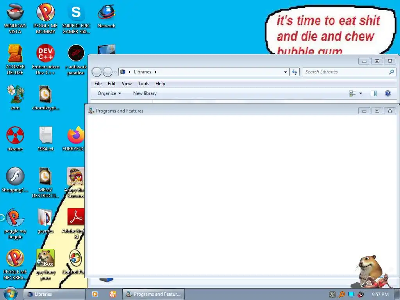The height and width of the screenshot is (300, 400).
Task: Open the Control Panel desktop icon
Action: [x=75, y=258]
